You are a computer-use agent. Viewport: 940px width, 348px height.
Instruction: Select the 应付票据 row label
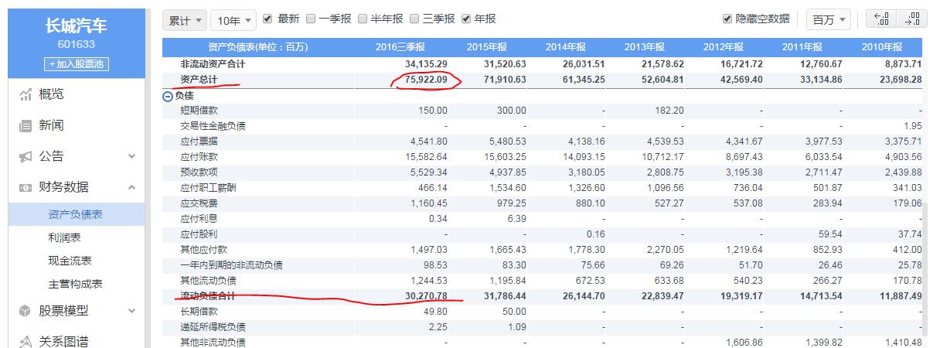pos(199,142)
